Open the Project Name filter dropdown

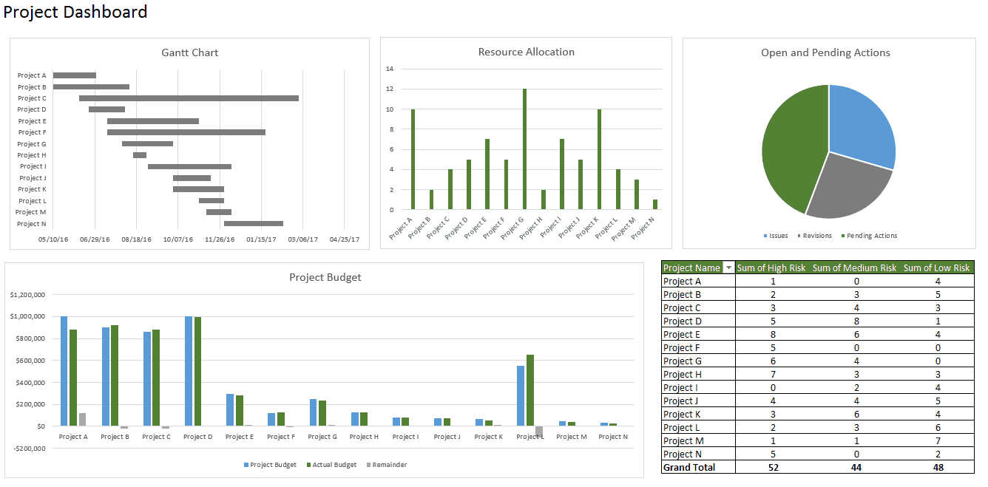point(728,268)
